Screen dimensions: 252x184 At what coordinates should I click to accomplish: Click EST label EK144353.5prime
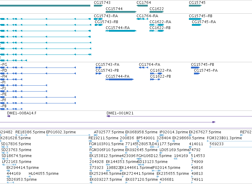pos(122,162)
